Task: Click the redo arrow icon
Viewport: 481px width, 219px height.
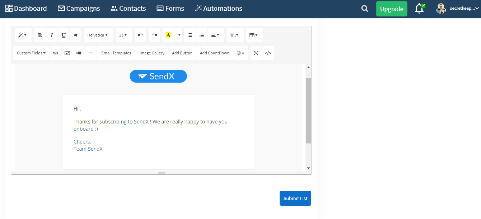Action: point(154,35)
